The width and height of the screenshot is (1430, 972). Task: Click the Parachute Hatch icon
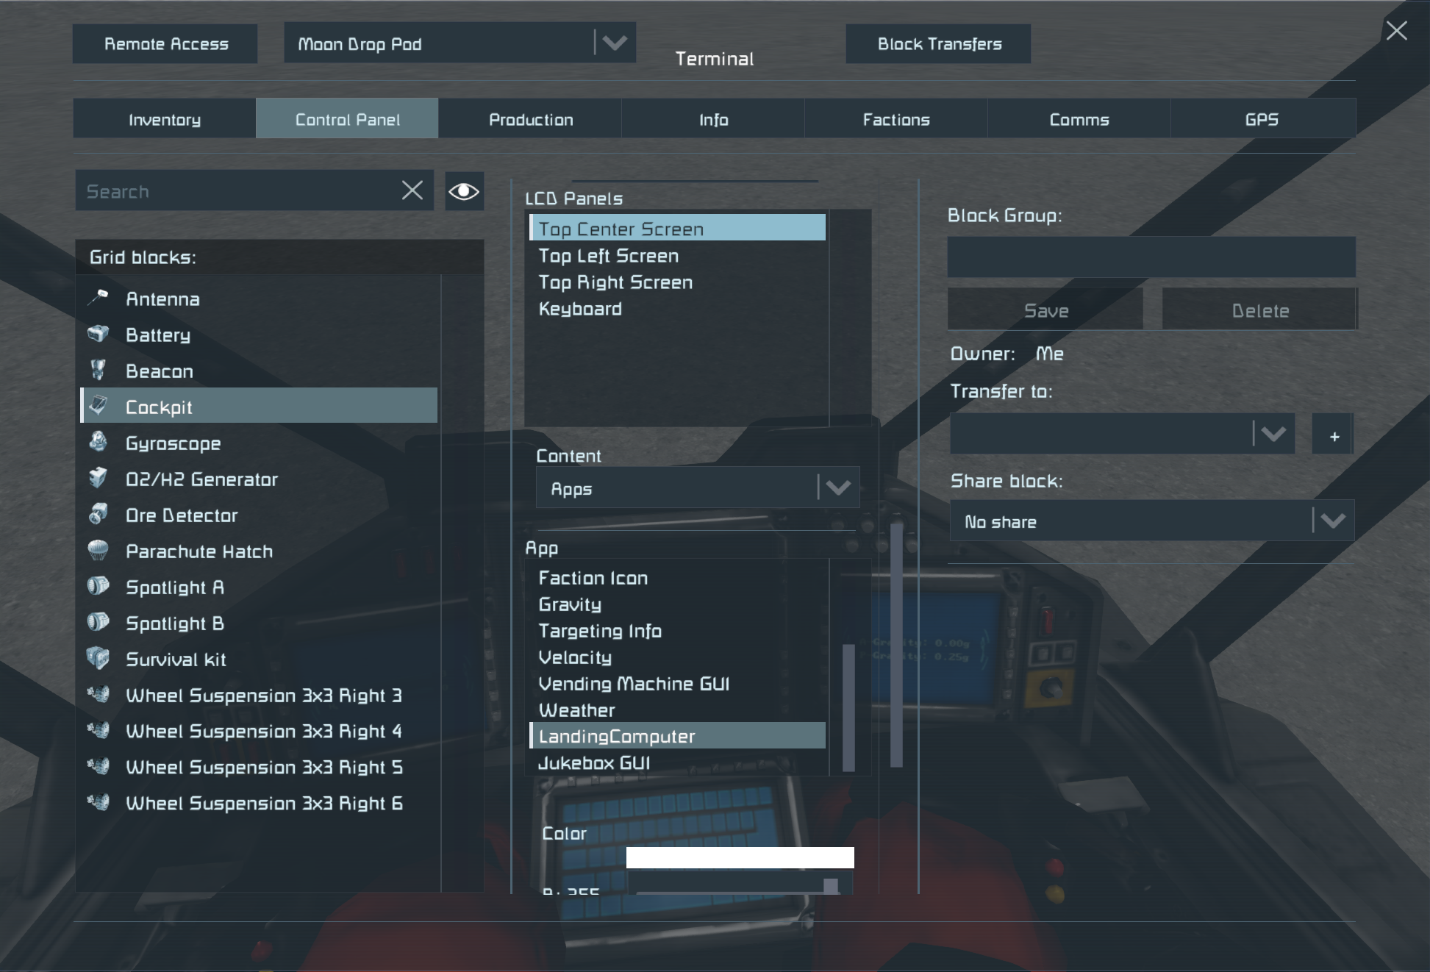98,550
